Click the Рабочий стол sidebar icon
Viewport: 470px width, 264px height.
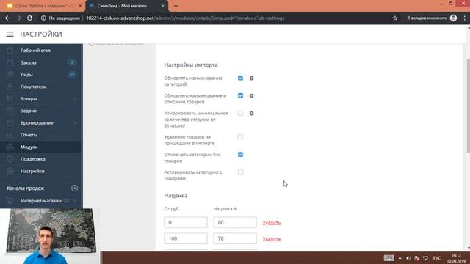pos(10,51)
